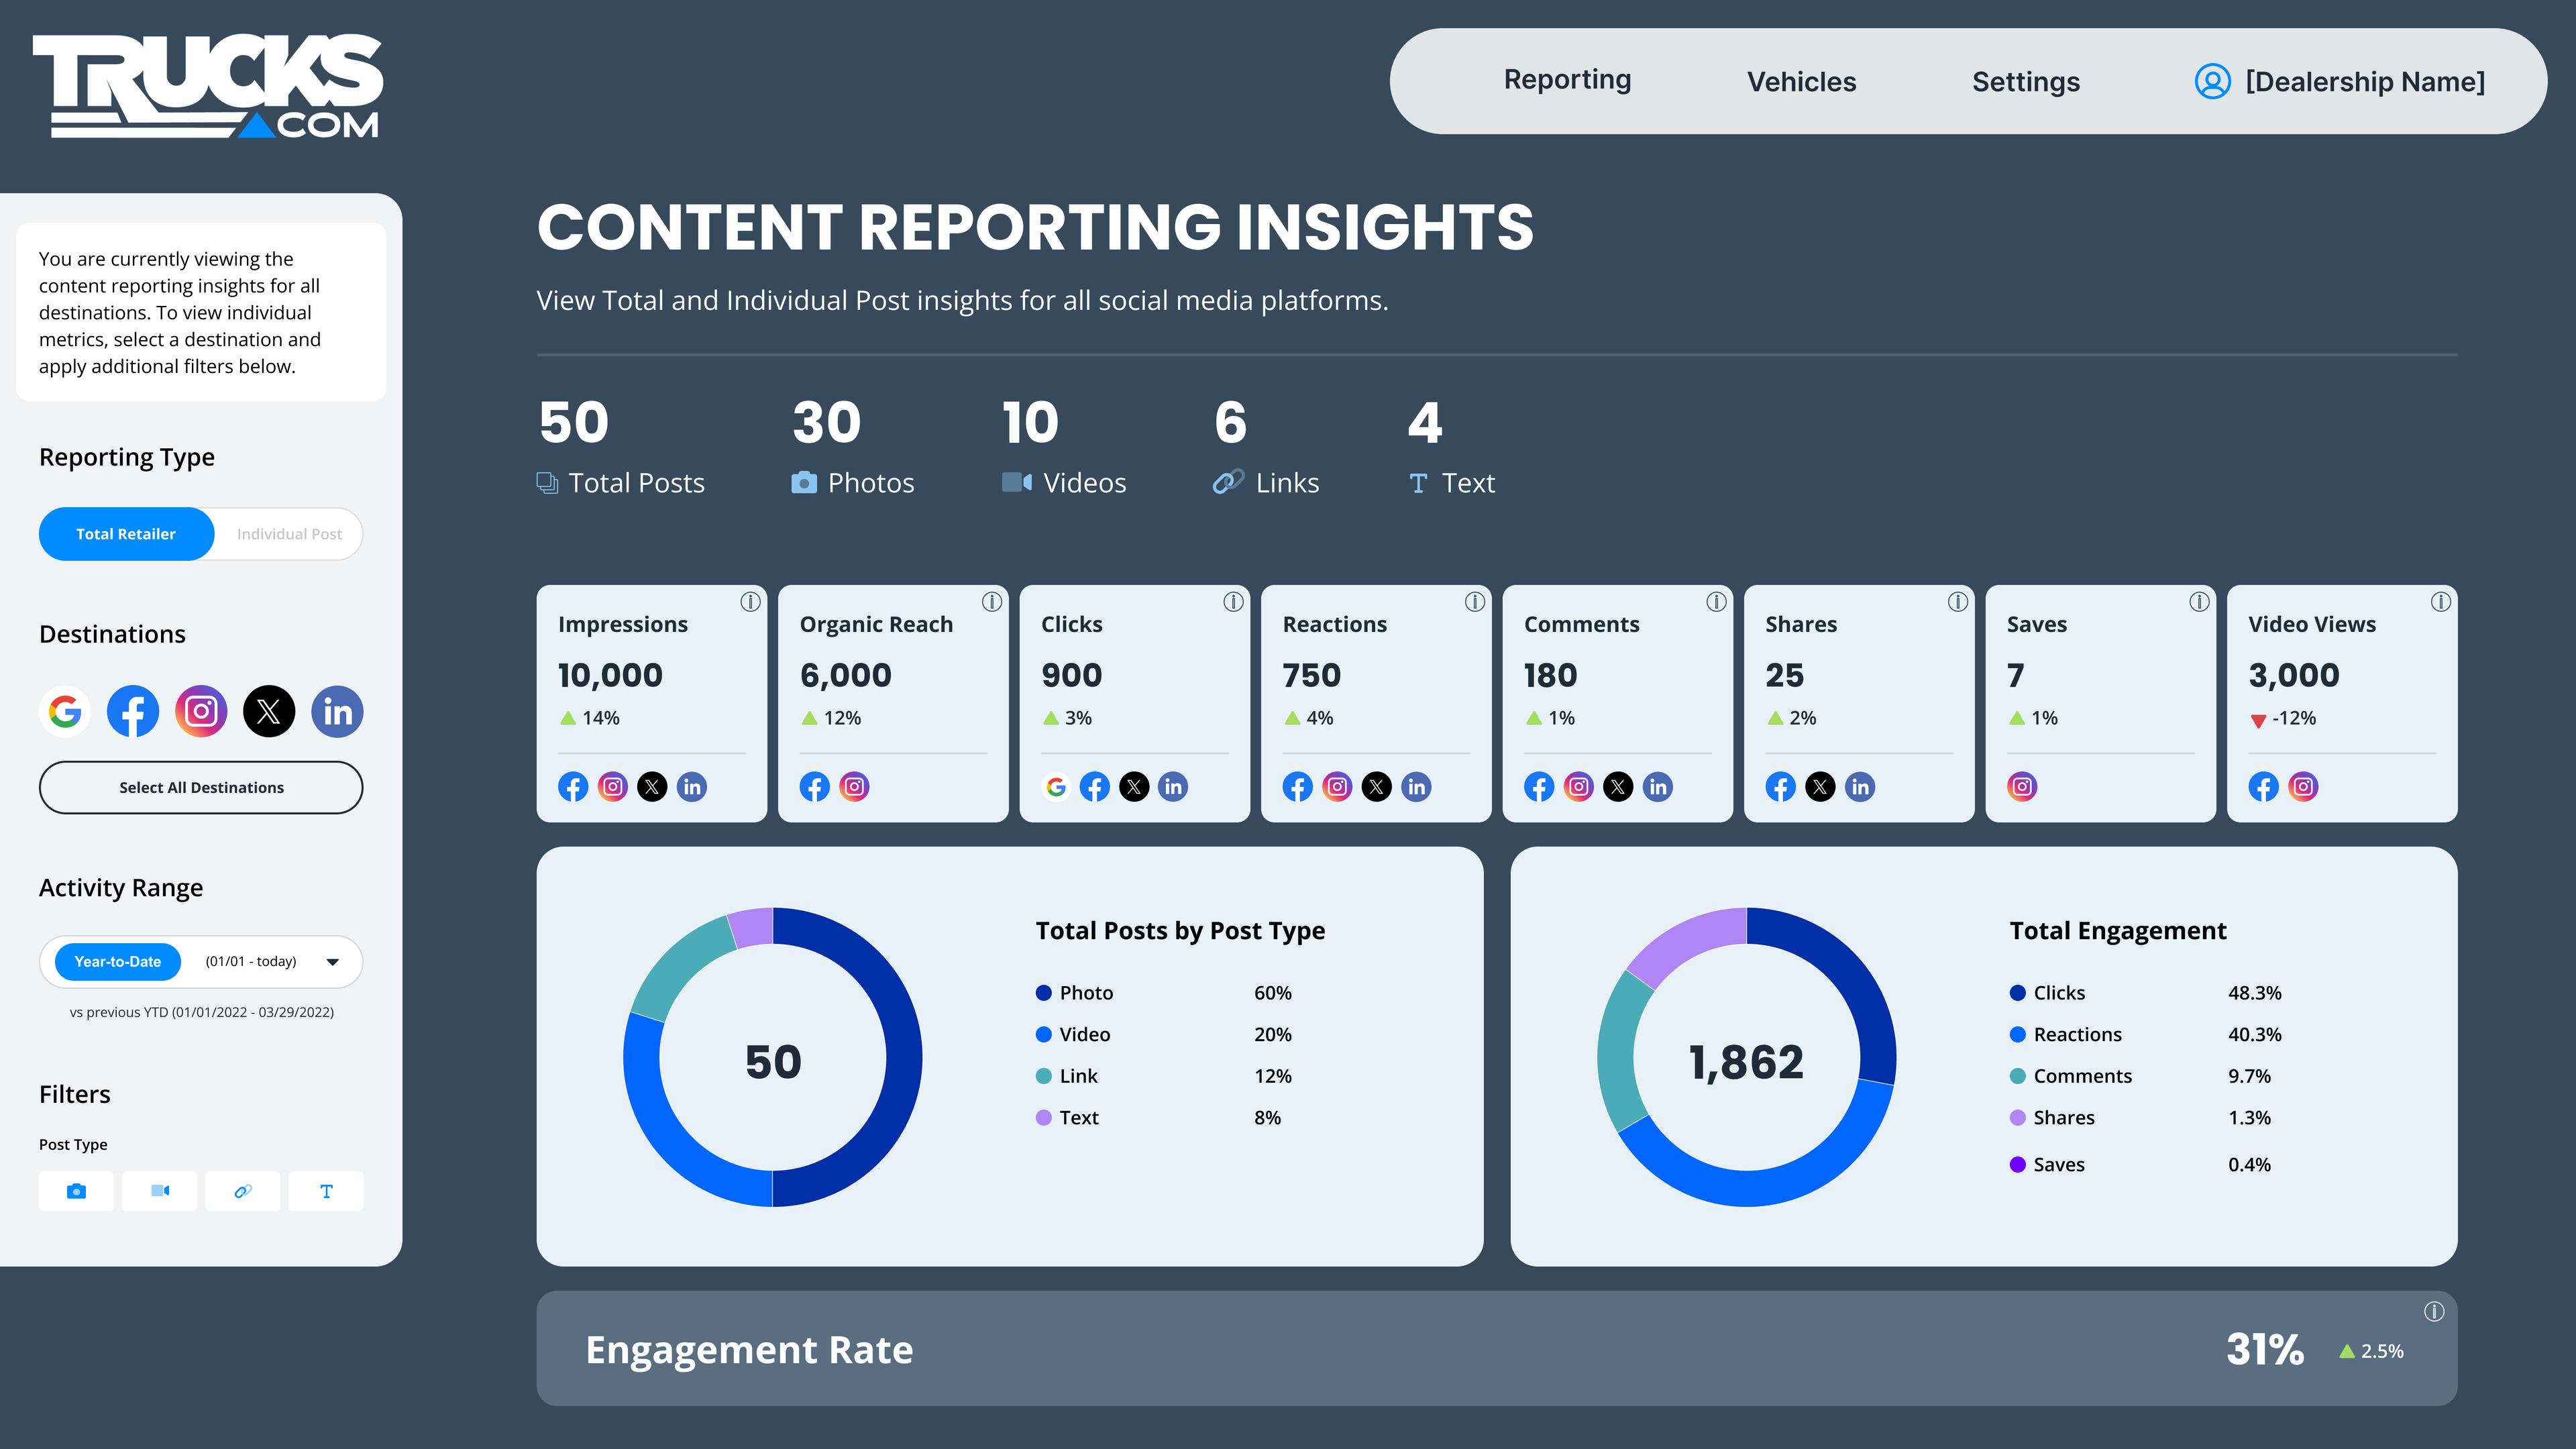This screenshot has height=1449, width=2576.
Task: Open info icon on Comments card
Action: [x=1716, y=601]
